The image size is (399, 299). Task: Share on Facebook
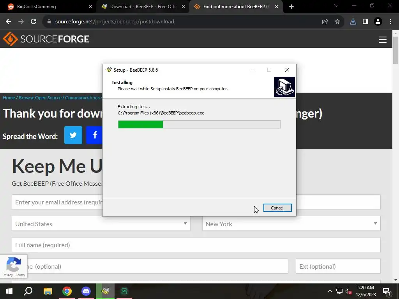pos(94,135)
